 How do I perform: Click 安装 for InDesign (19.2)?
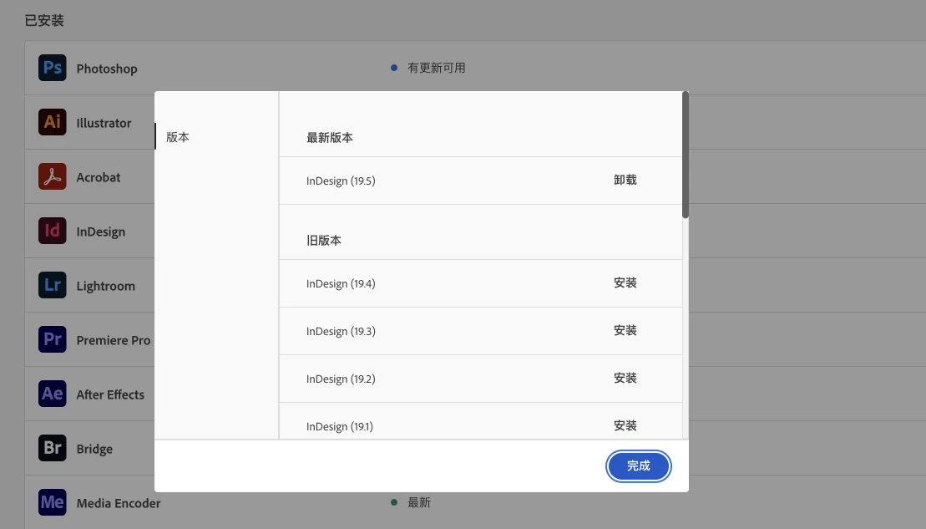[x=625, y=378]
